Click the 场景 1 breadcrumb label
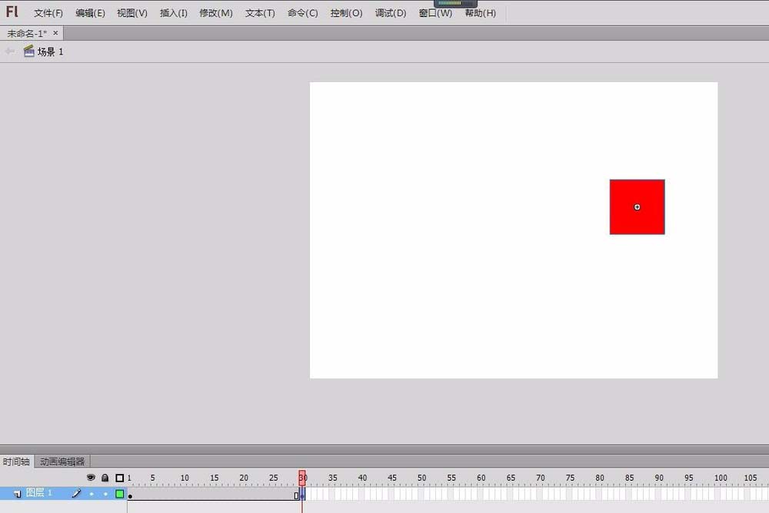Screen dimensions: 769x513 pyautogui.click(x=51, y=52)
